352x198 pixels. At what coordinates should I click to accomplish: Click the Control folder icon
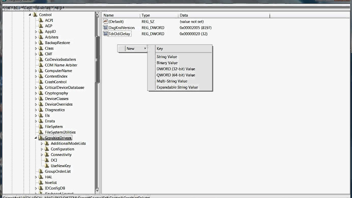coord(35,15)
